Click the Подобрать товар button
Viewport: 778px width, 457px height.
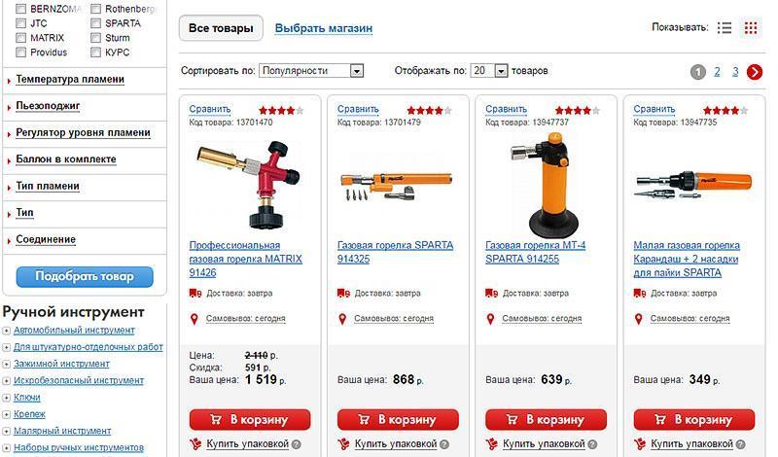point(85,276)
